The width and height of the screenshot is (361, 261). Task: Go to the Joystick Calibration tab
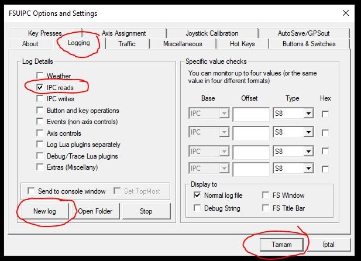click(212, 33)
